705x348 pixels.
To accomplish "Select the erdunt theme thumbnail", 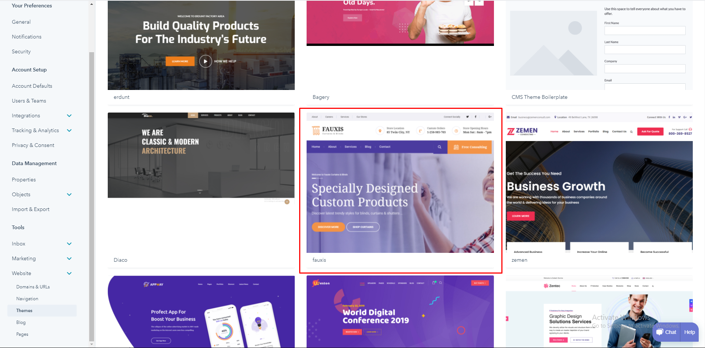I will 201,45.
